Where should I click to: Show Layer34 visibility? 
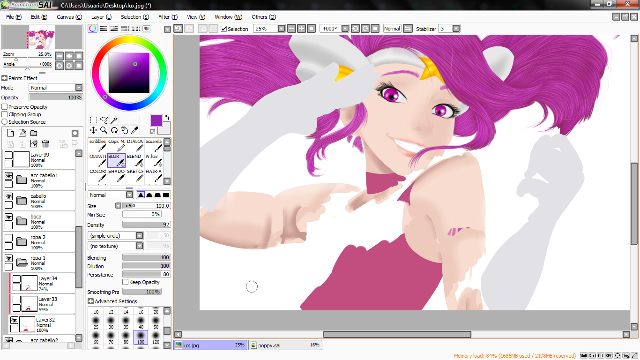[x=16, y=279]
